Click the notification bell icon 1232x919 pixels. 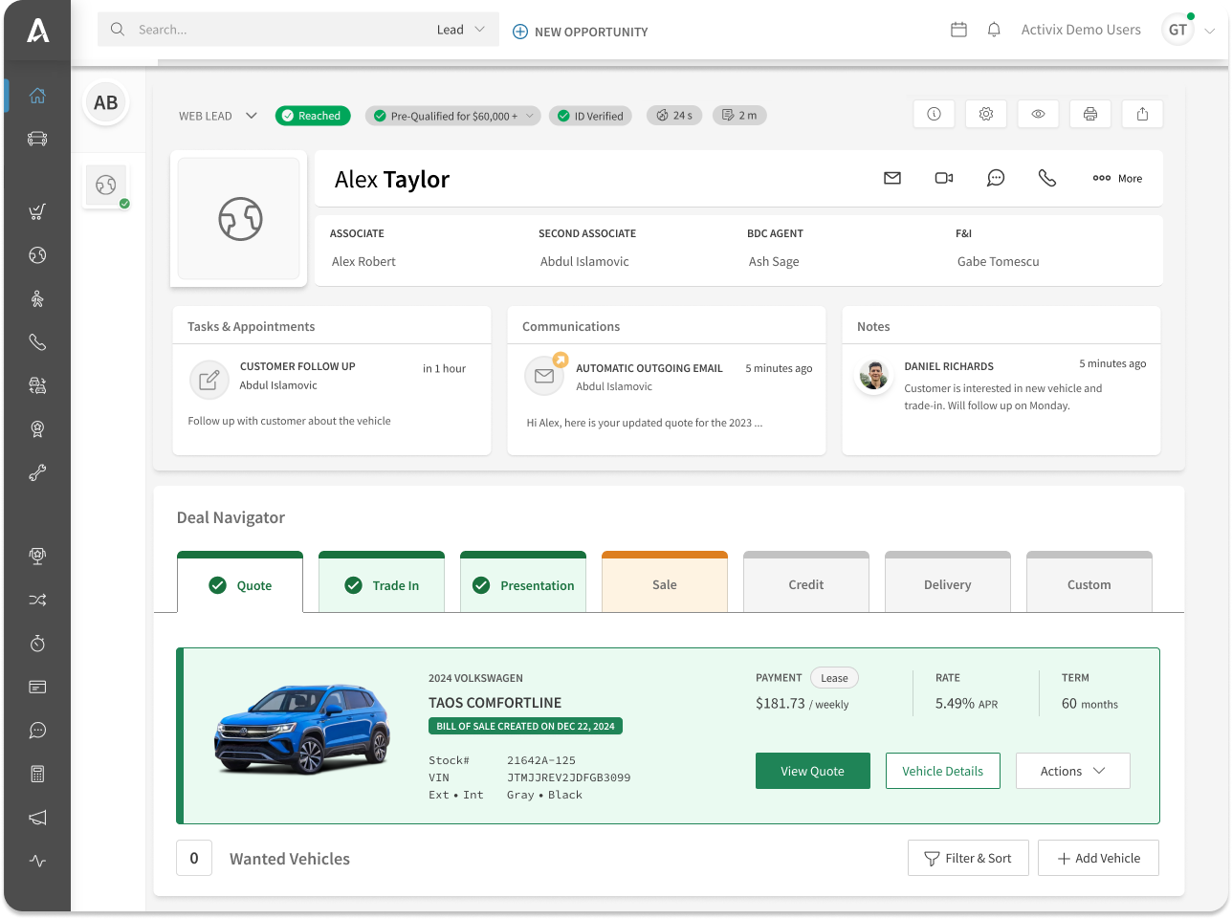click(x=994, y=30)
